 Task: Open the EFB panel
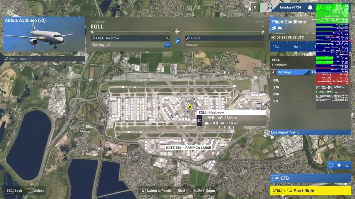click(x=311, y=178)
